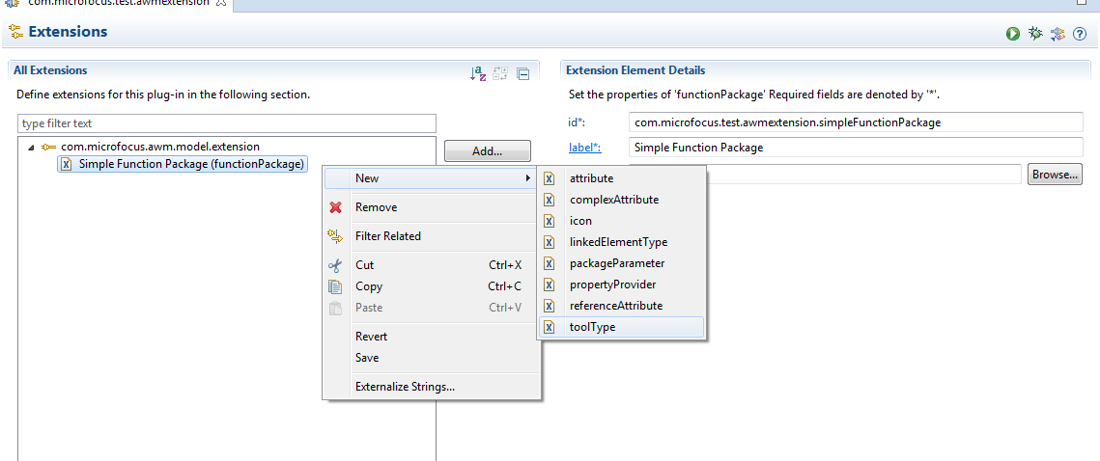Select Simple Function Package tree item

191,164
